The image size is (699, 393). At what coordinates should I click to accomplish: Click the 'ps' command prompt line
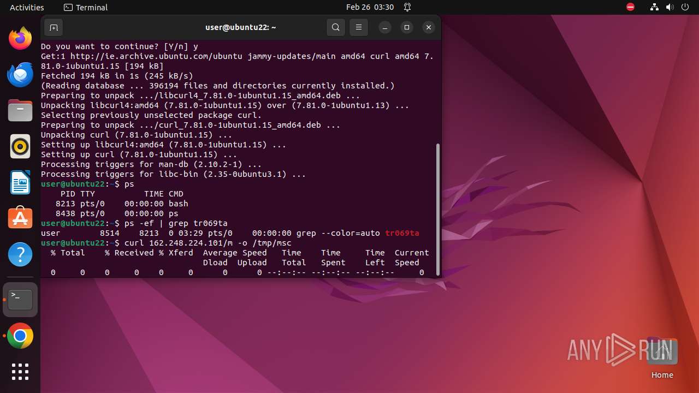(87, 184)
